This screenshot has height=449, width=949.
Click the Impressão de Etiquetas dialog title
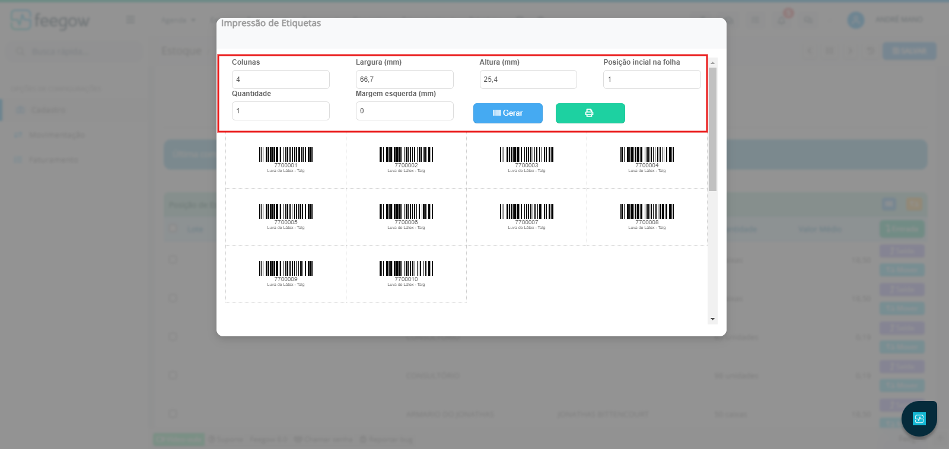tap(271, 23)
